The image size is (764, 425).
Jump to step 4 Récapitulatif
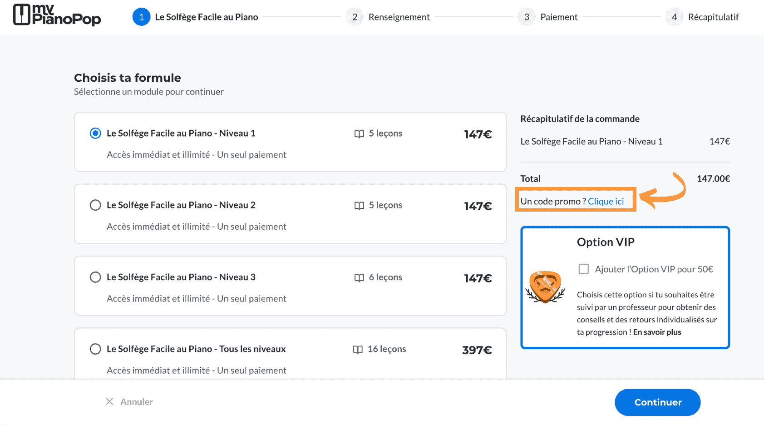click(x=702, y=17)
